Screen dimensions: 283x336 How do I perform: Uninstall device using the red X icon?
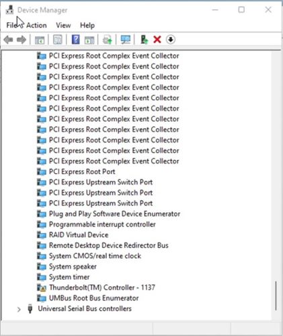coord(157,40)
